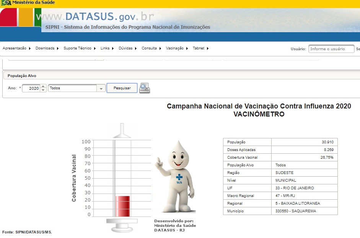Screen dimensions: 360x238
Task: Open the Vacinação menu
Action: click(x=177, y=48)
